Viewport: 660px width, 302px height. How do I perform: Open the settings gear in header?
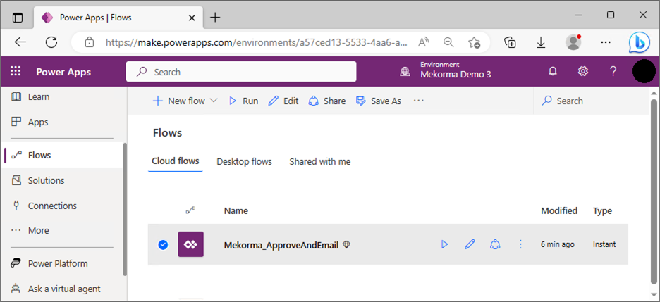583,72
